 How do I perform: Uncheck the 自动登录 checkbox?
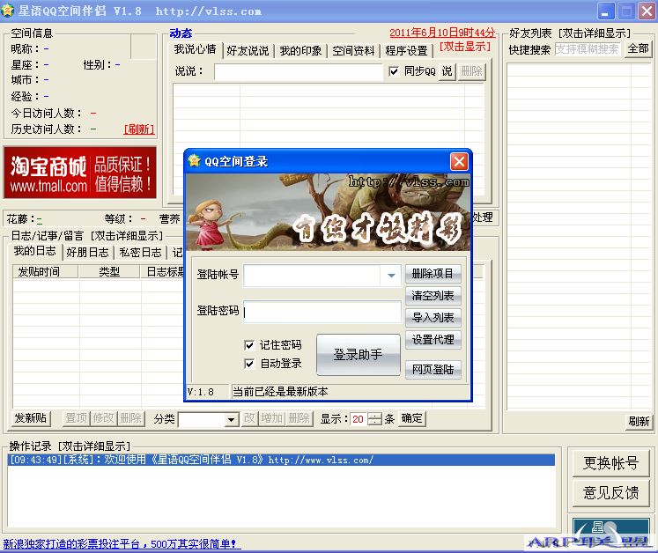[x=249, y=364]
